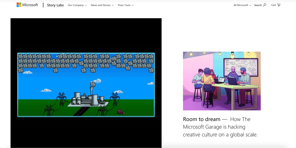Click the Microsoft four-square logo
Image resolution: width=296 pixels, height=148 pixels.
point(19,5)
